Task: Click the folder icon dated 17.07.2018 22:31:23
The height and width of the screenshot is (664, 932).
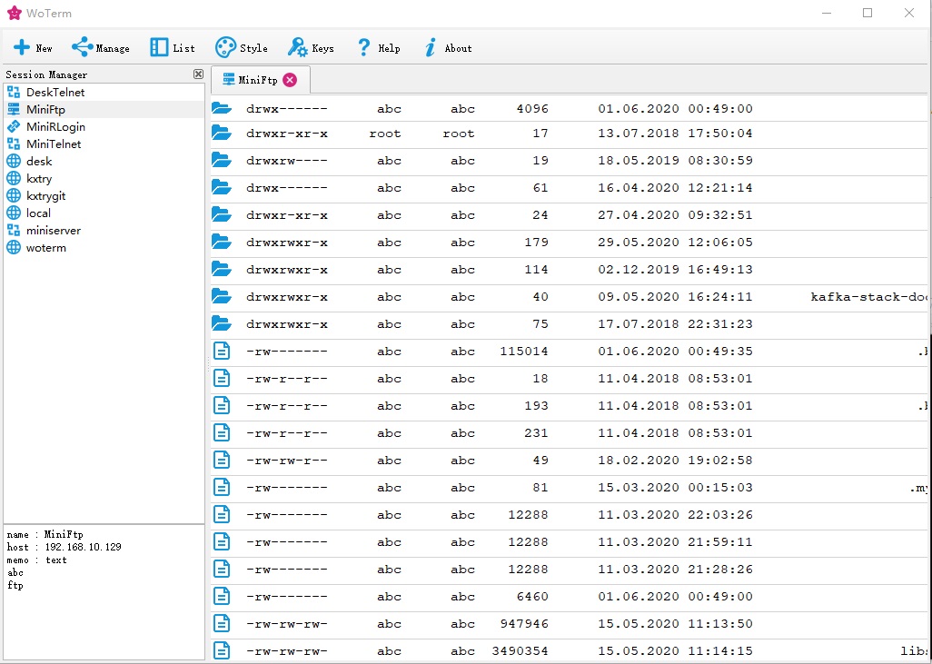Action: coord(222,324)
